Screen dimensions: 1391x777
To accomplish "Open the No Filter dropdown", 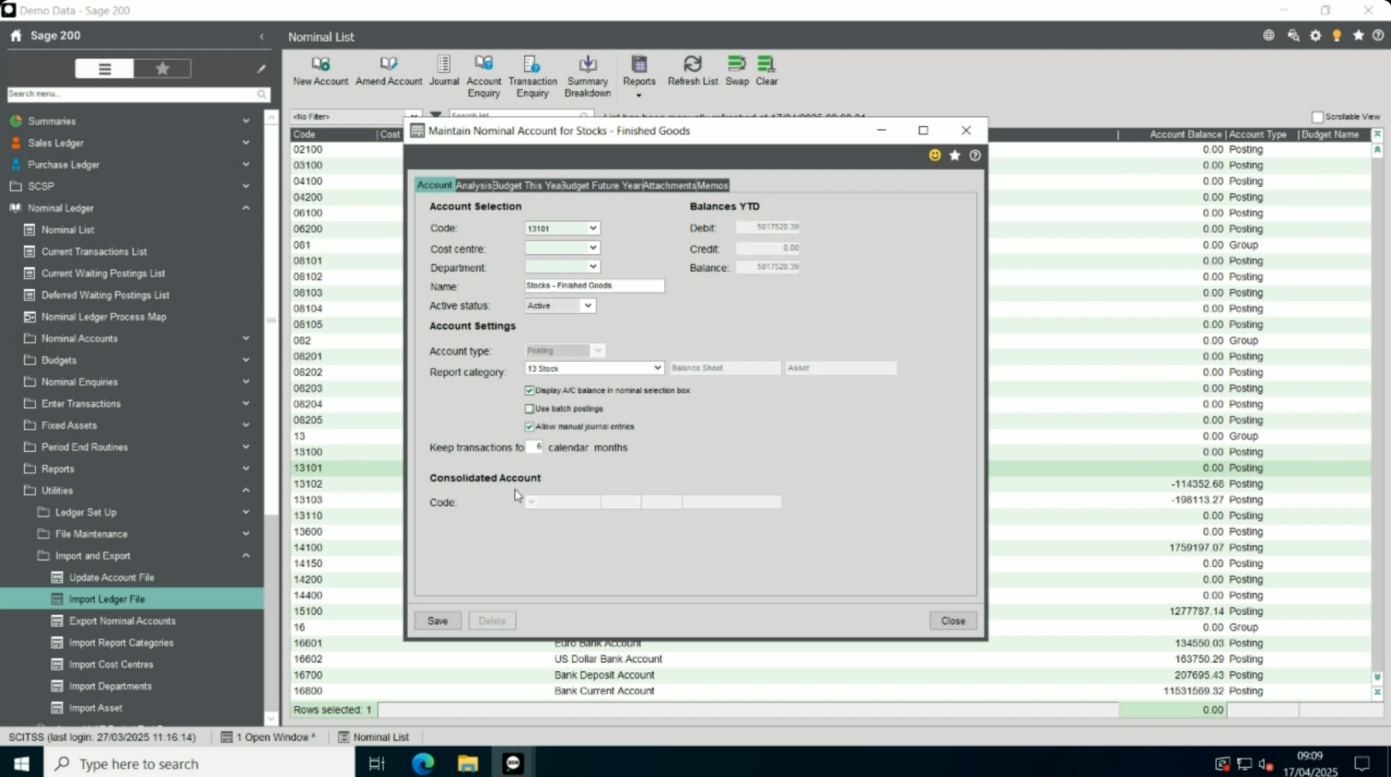I will [414, 117].
